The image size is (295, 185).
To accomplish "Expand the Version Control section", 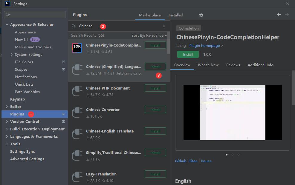I will (7, 121).
